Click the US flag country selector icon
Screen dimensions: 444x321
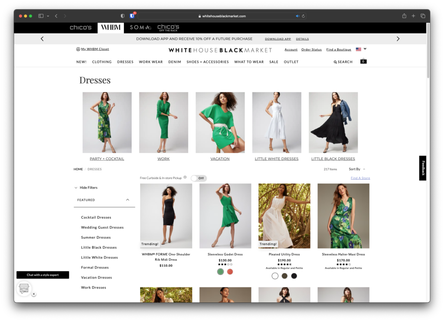358,49
